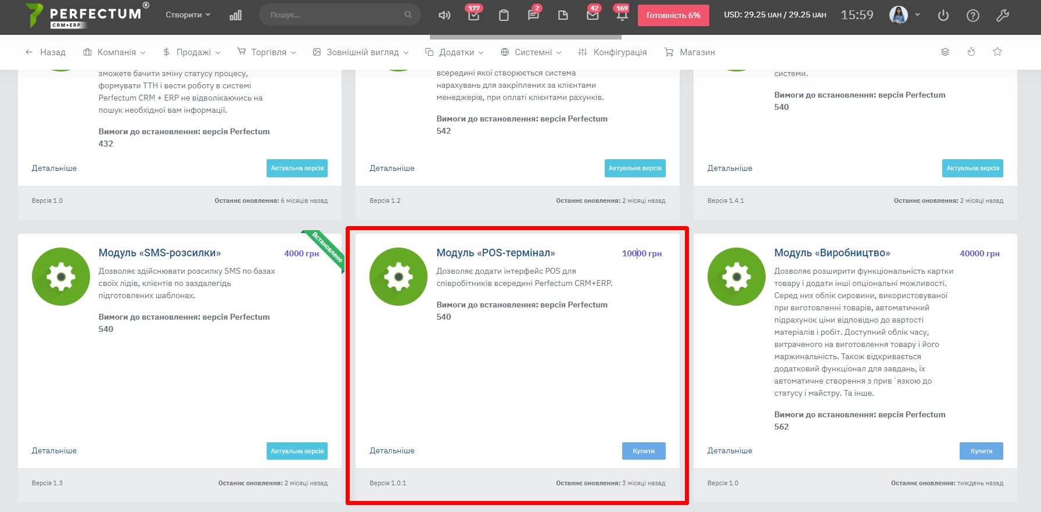This screenshot has height=512, width=1041.
Task: Click the 10000 грн price
Action: [642, 253]
